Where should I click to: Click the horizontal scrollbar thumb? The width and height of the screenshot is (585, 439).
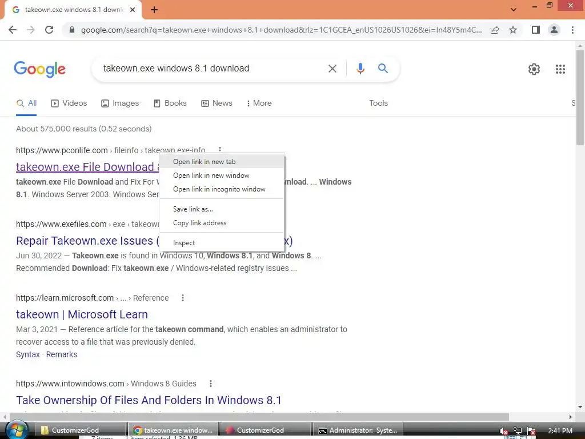pos(259,417)
